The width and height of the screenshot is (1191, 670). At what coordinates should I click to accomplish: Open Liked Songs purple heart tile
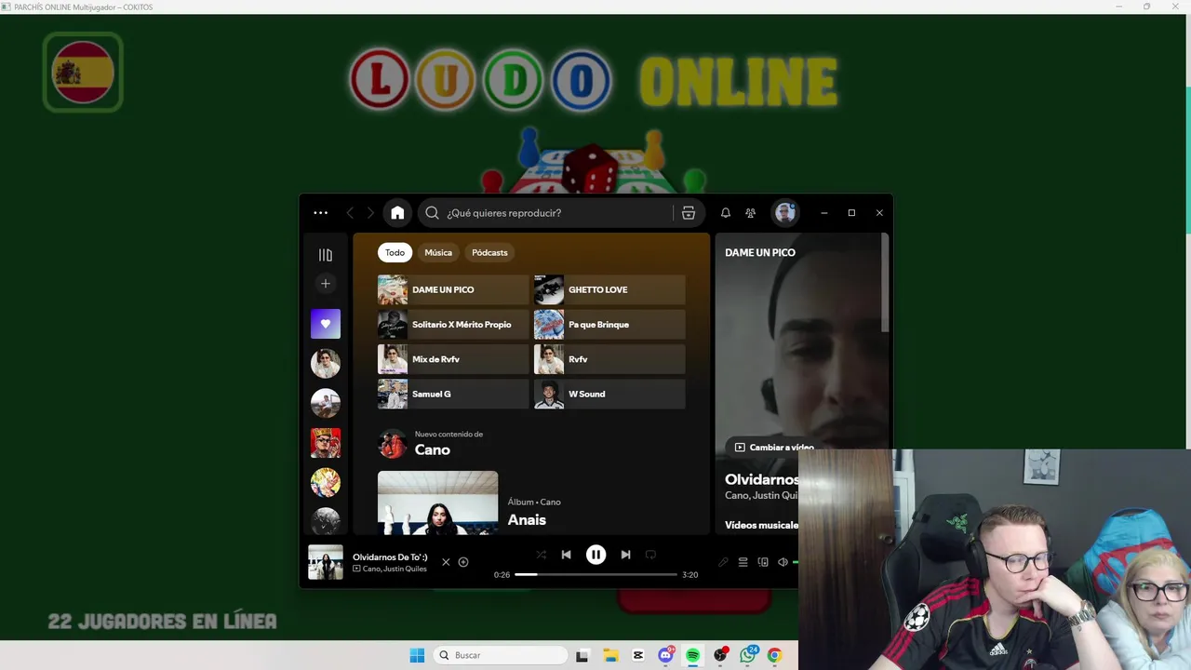(326, 324)
